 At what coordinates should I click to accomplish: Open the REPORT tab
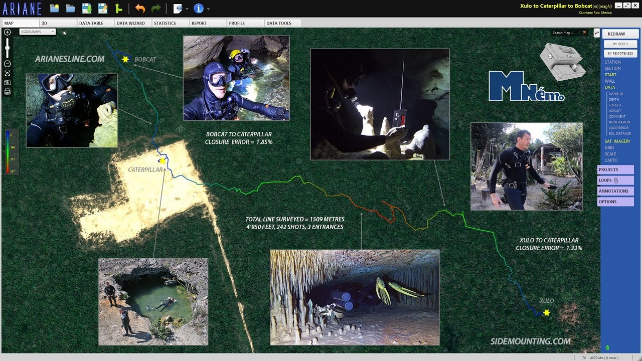click(208, 23)
